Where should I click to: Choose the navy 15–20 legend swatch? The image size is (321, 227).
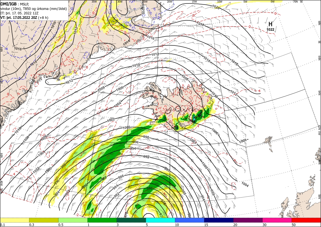(219, 220)
